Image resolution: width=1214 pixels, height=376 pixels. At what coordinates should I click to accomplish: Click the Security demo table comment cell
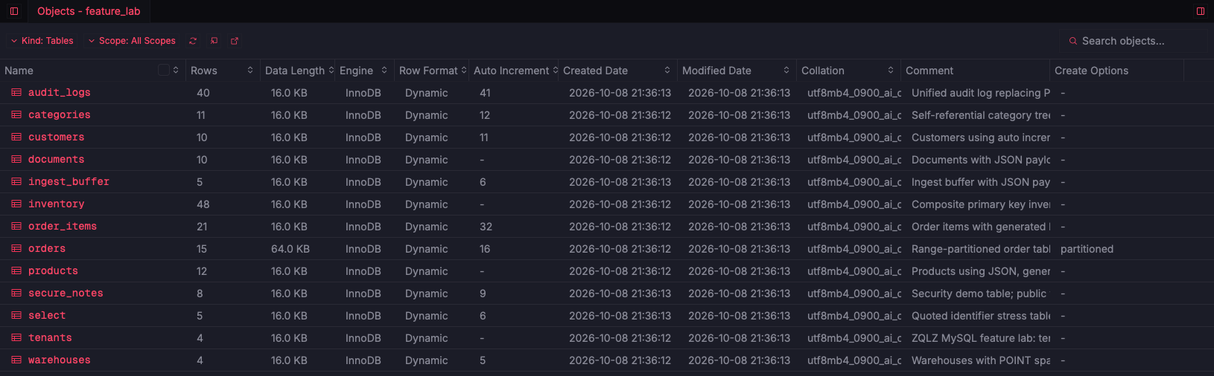[979, 294]
